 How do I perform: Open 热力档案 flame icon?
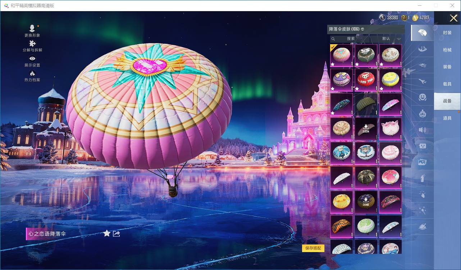(x=32, y=74)
